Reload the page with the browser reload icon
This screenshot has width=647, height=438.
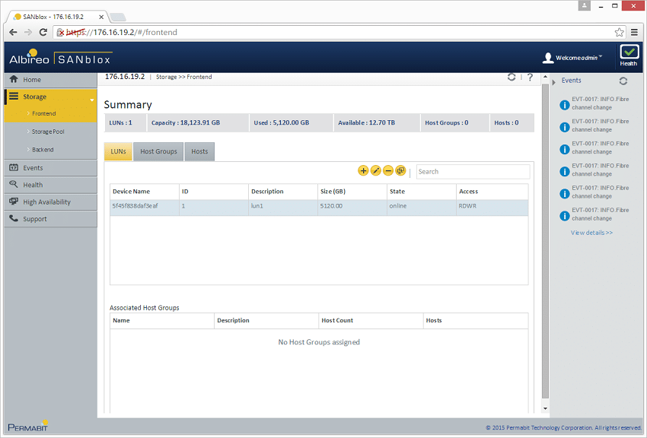coord(43,32)
